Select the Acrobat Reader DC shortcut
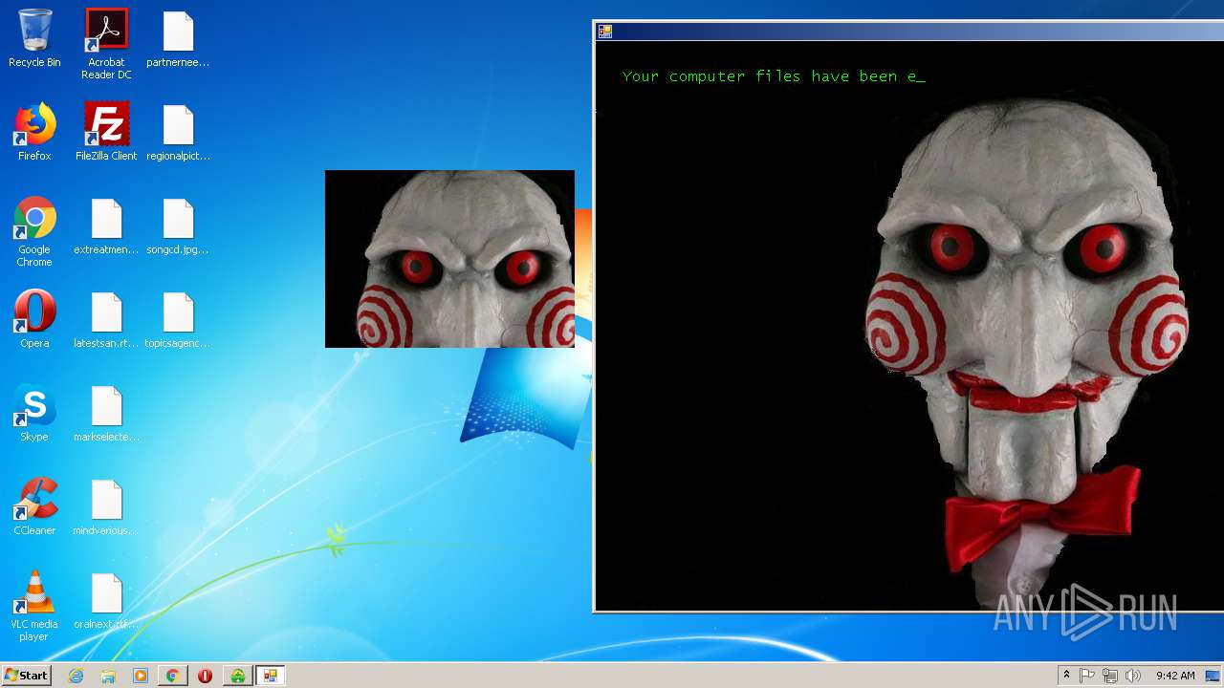The width and height of the screenshot is (1224, 688). [x=106, y=44]
